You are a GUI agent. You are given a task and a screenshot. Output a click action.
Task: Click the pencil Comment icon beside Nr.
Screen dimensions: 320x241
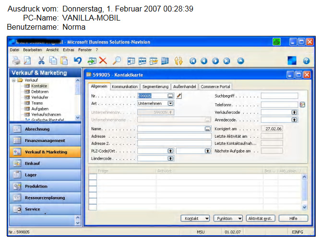click(x=179, y=96)
